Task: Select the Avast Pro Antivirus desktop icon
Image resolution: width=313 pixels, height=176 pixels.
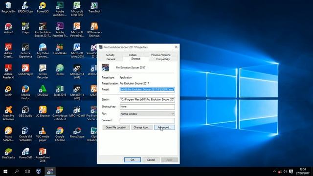Action: 8,113
